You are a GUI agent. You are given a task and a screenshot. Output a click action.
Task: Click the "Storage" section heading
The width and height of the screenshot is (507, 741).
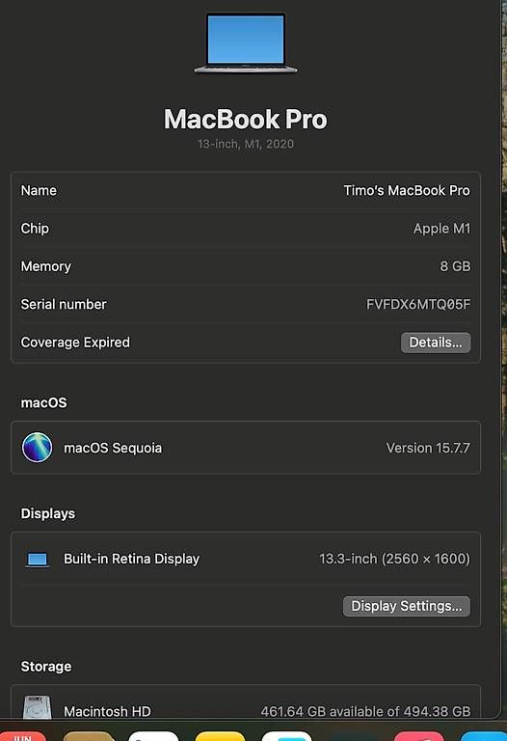(x=46, y=667)
